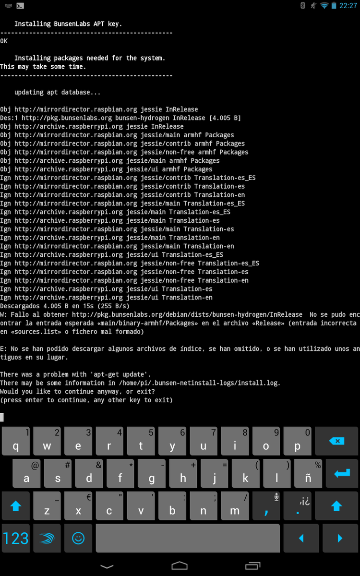Image resolution: width=360 pixels, height=576 pixels.
Task: Tap the ñ key
Action: (308, 473)
